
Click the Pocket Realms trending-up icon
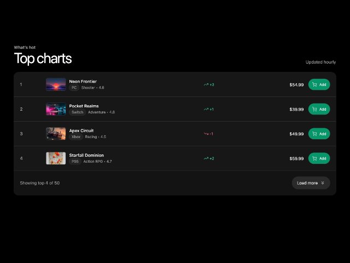tap(206, 110)
